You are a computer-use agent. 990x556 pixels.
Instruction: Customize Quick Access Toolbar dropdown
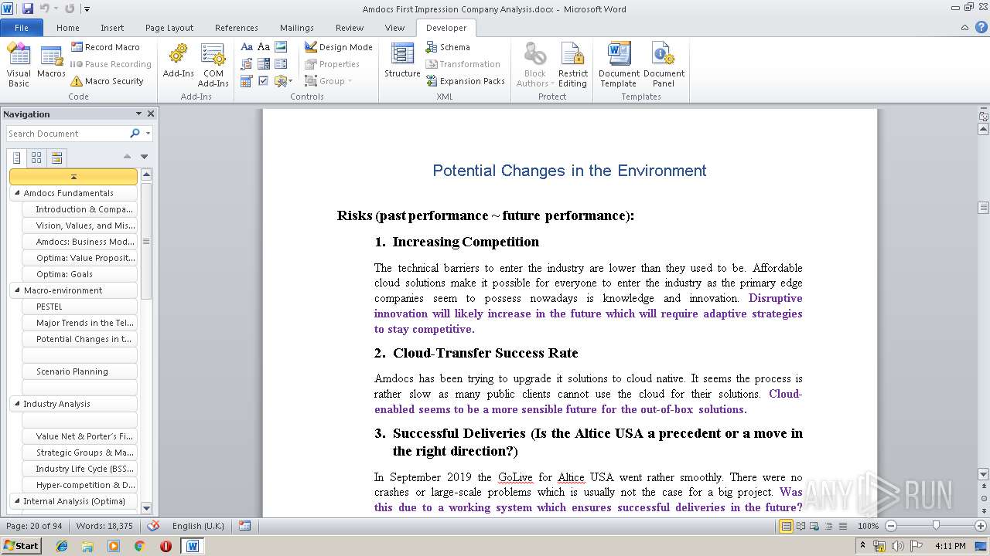point(87,9)
